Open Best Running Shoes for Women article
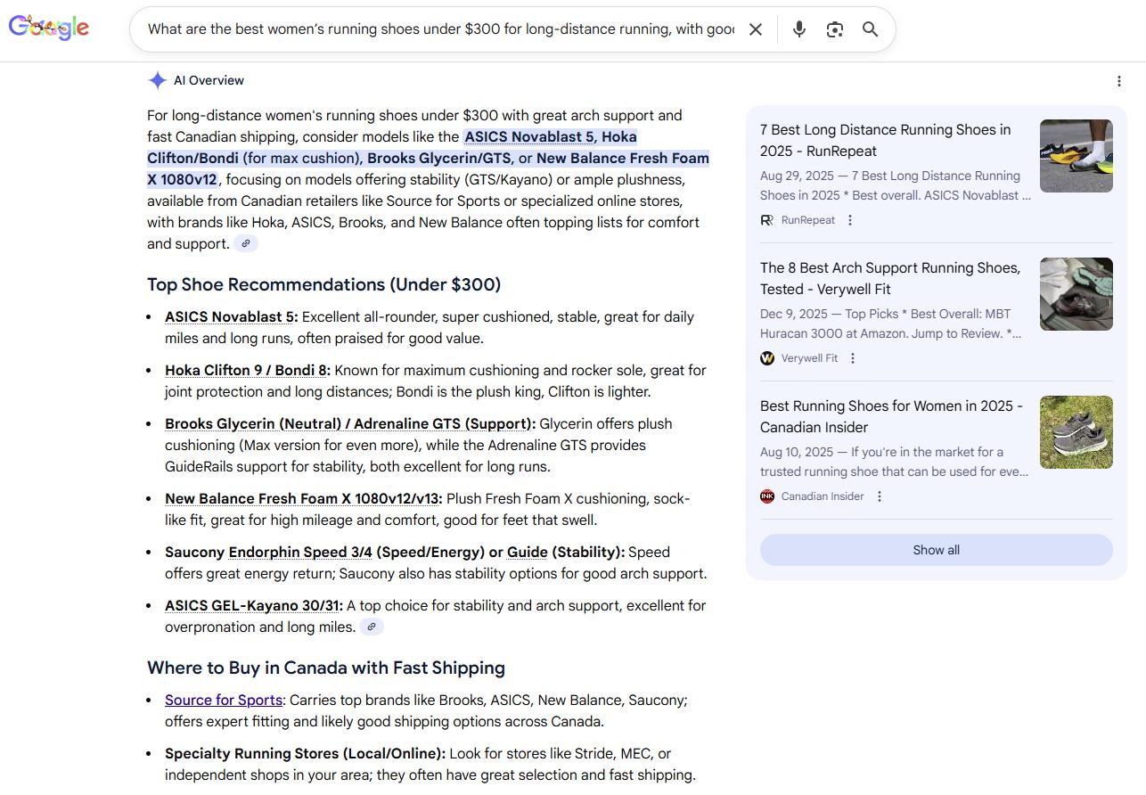This screenshot has height=795, width=1146. point(891,416)
